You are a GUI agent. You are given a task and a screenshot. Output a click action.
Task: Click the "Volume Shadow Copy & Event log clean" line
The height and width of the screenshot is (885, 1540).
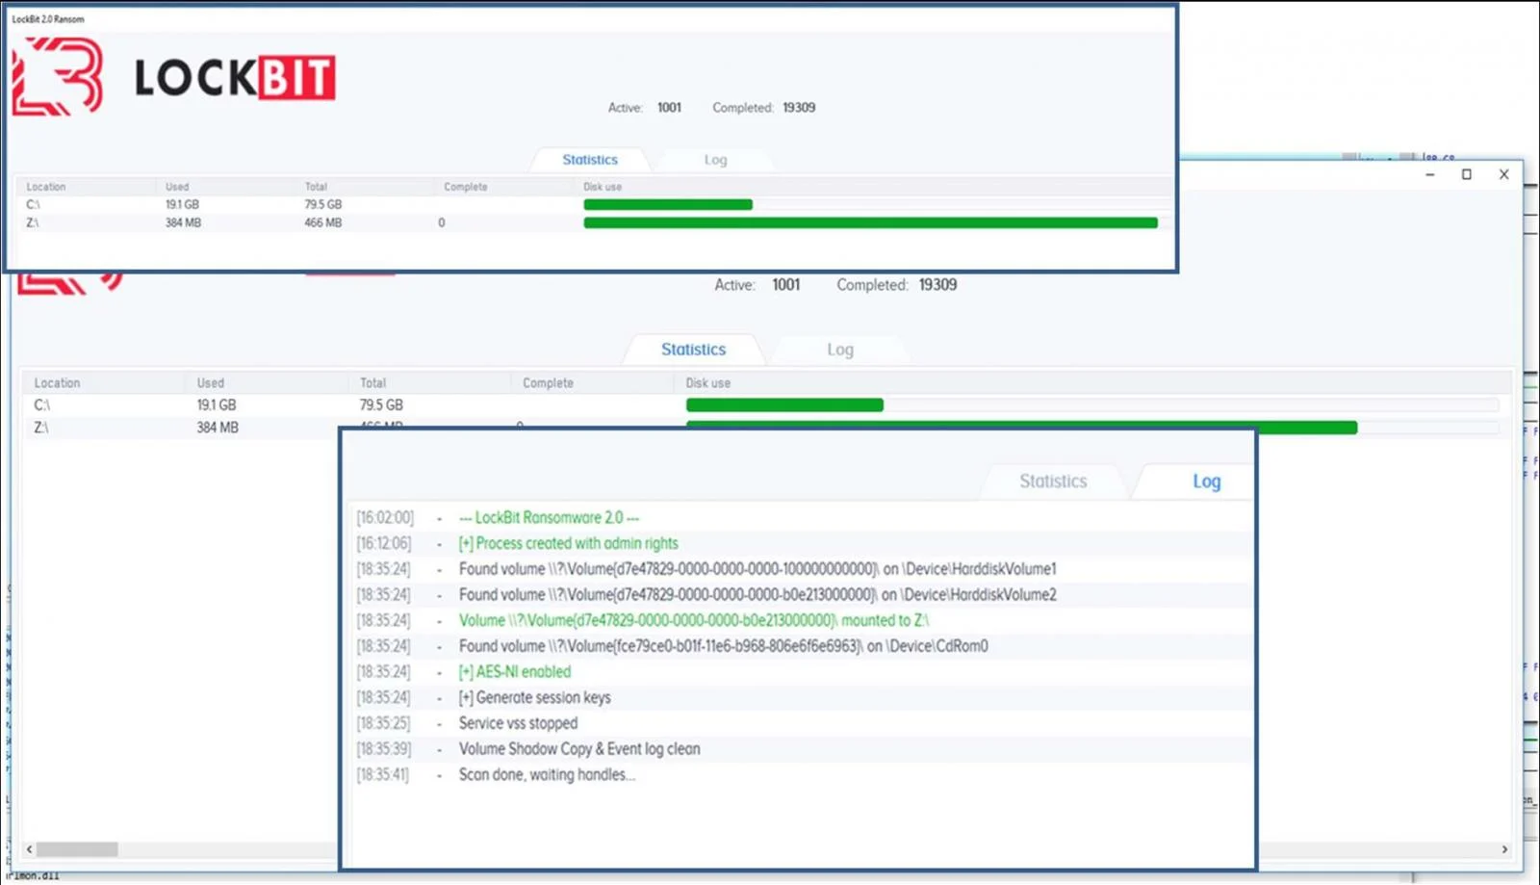coord(579,749)
